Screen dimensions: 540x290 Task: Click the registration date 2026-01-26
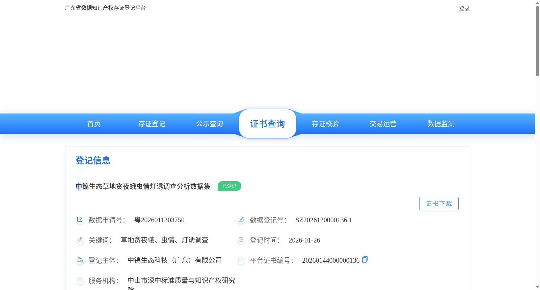click(x=304, y=240)
